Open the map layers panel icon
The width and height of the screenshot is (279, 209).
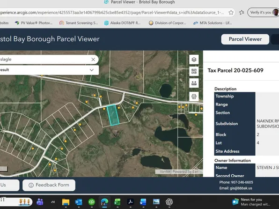[194, 60]
